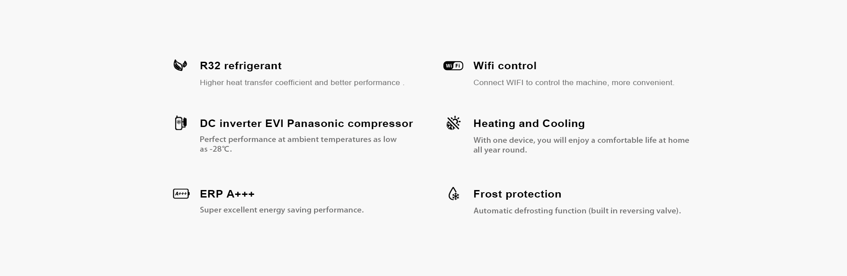Click the Connect WIFI description text
This screenshot has height=276, width=847.
(574, 82)
